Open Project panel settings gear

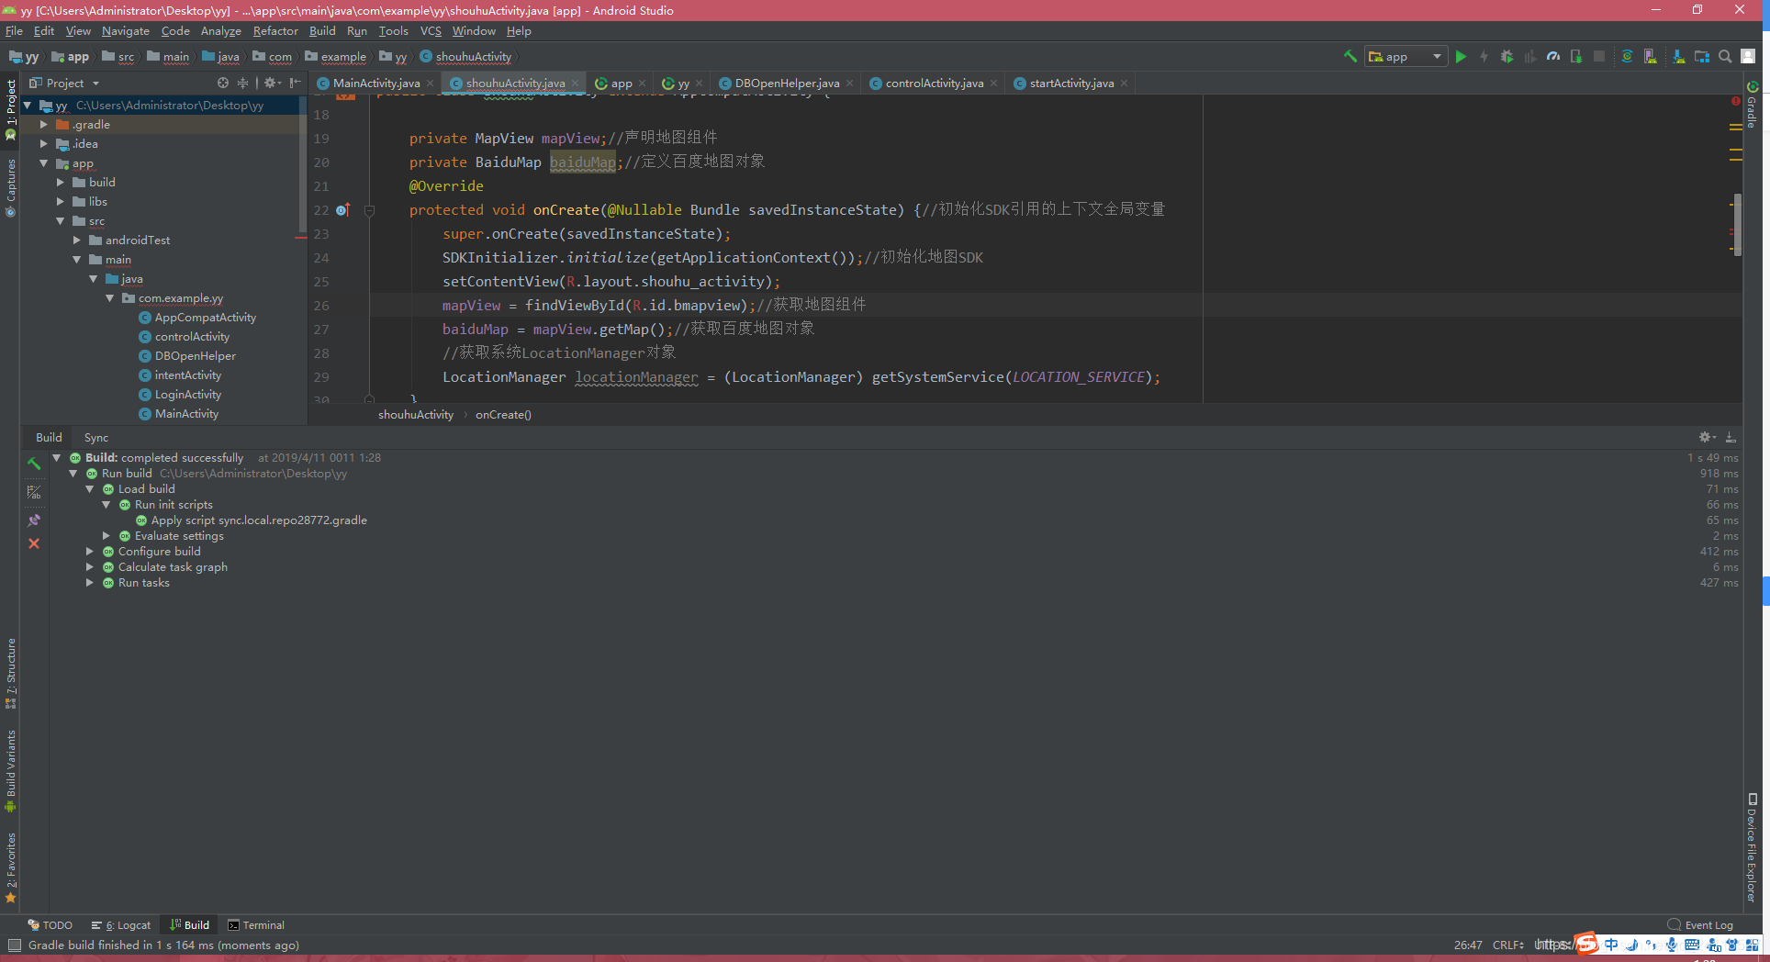click(272, 83)
